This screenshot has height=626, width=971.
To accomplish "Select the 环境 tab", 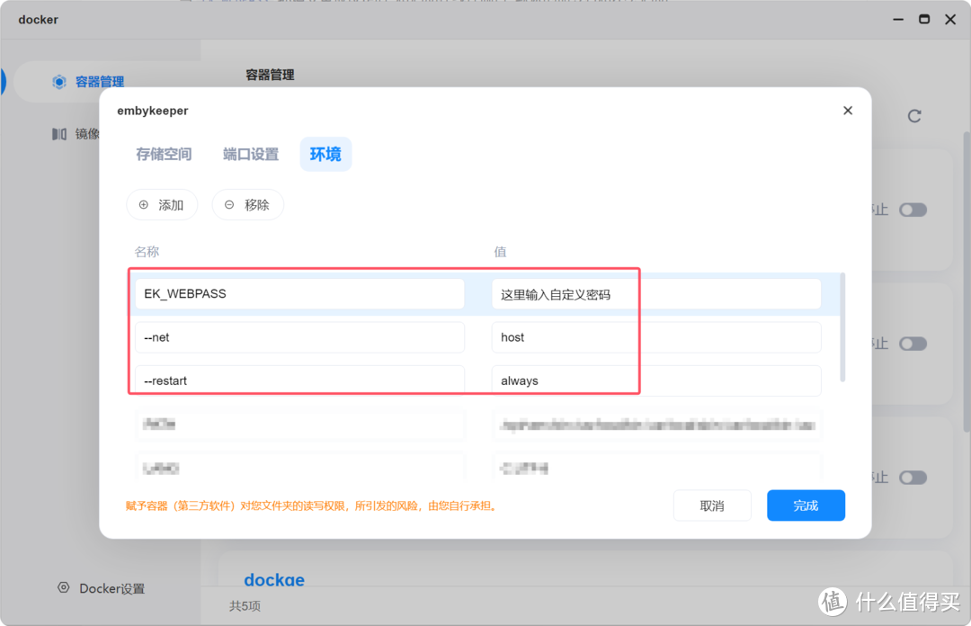I will [x=325, y=154].
